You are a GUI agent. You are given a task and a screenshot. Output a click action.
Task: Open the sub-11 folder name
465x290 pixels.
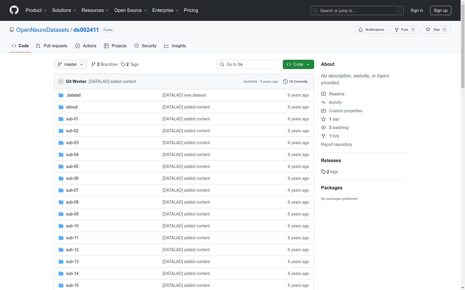click(72, 238)
